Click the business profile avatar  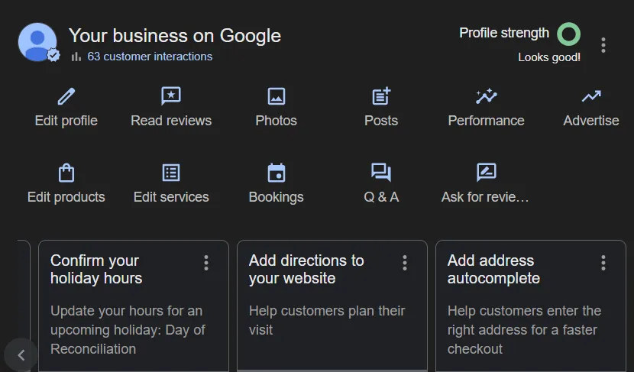coord(37,42)
